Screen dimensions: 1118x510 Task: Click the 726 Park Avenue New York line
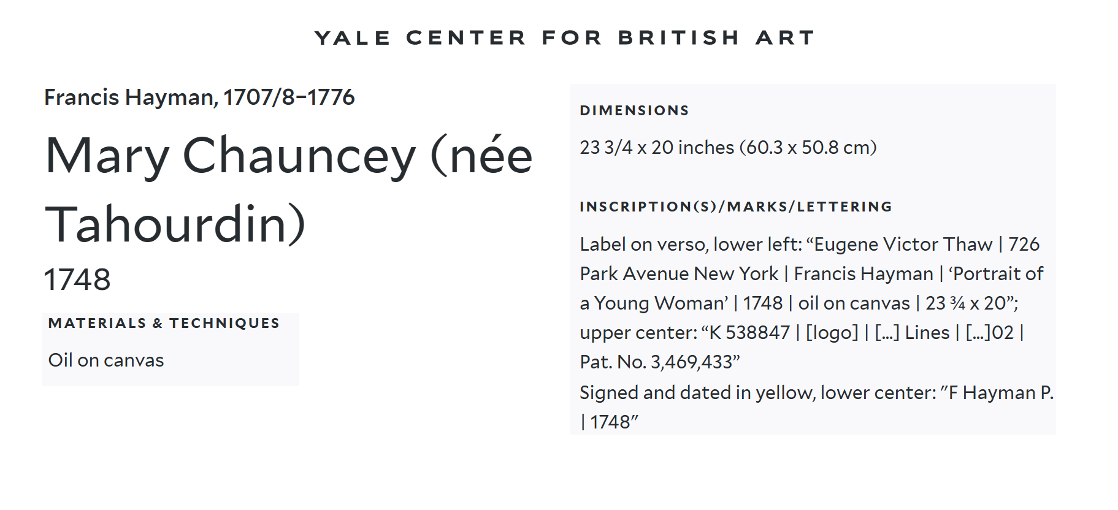(x=810, y=259)
